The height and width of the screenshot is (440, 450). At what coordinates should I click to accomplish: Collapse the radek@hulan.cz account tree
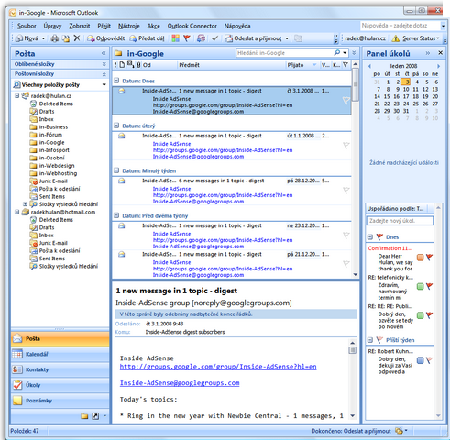click(17, 96)
